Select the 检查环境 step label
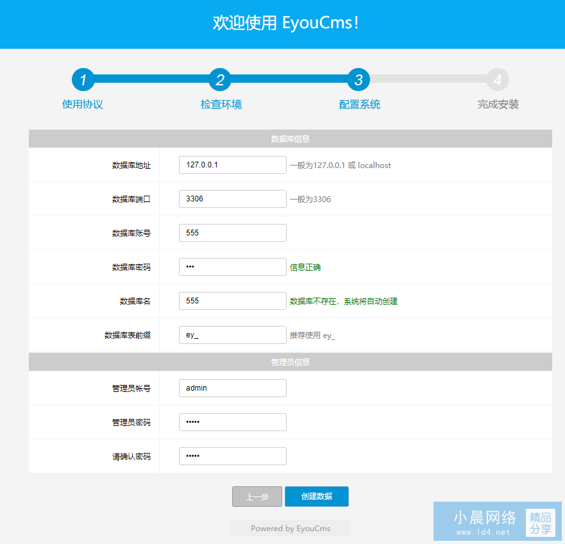This screenshot has width=565, height=544. point(221,105)
